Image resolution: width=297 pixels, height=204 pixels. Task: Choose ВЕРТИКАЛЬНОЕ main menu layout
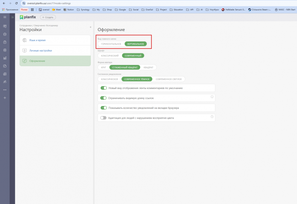136,44
